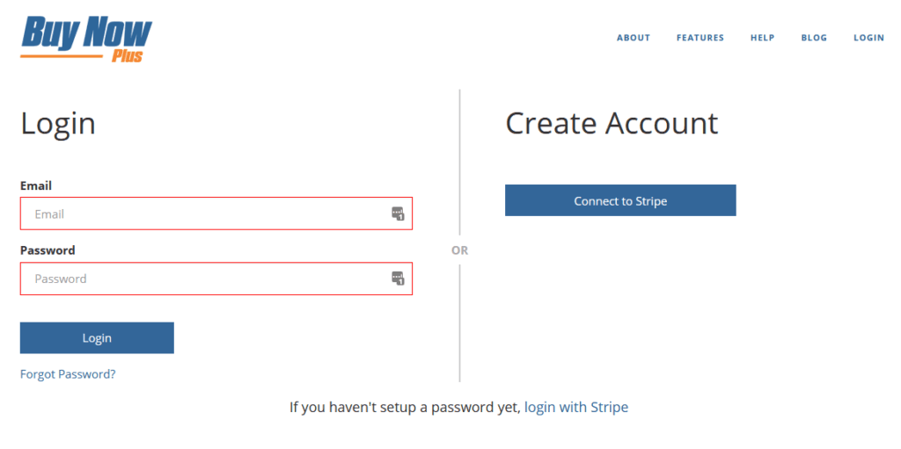Image resolution: width=901 pixels, height=449 pixels.
Task: Click the large Login heading
Action: (58, 123)
